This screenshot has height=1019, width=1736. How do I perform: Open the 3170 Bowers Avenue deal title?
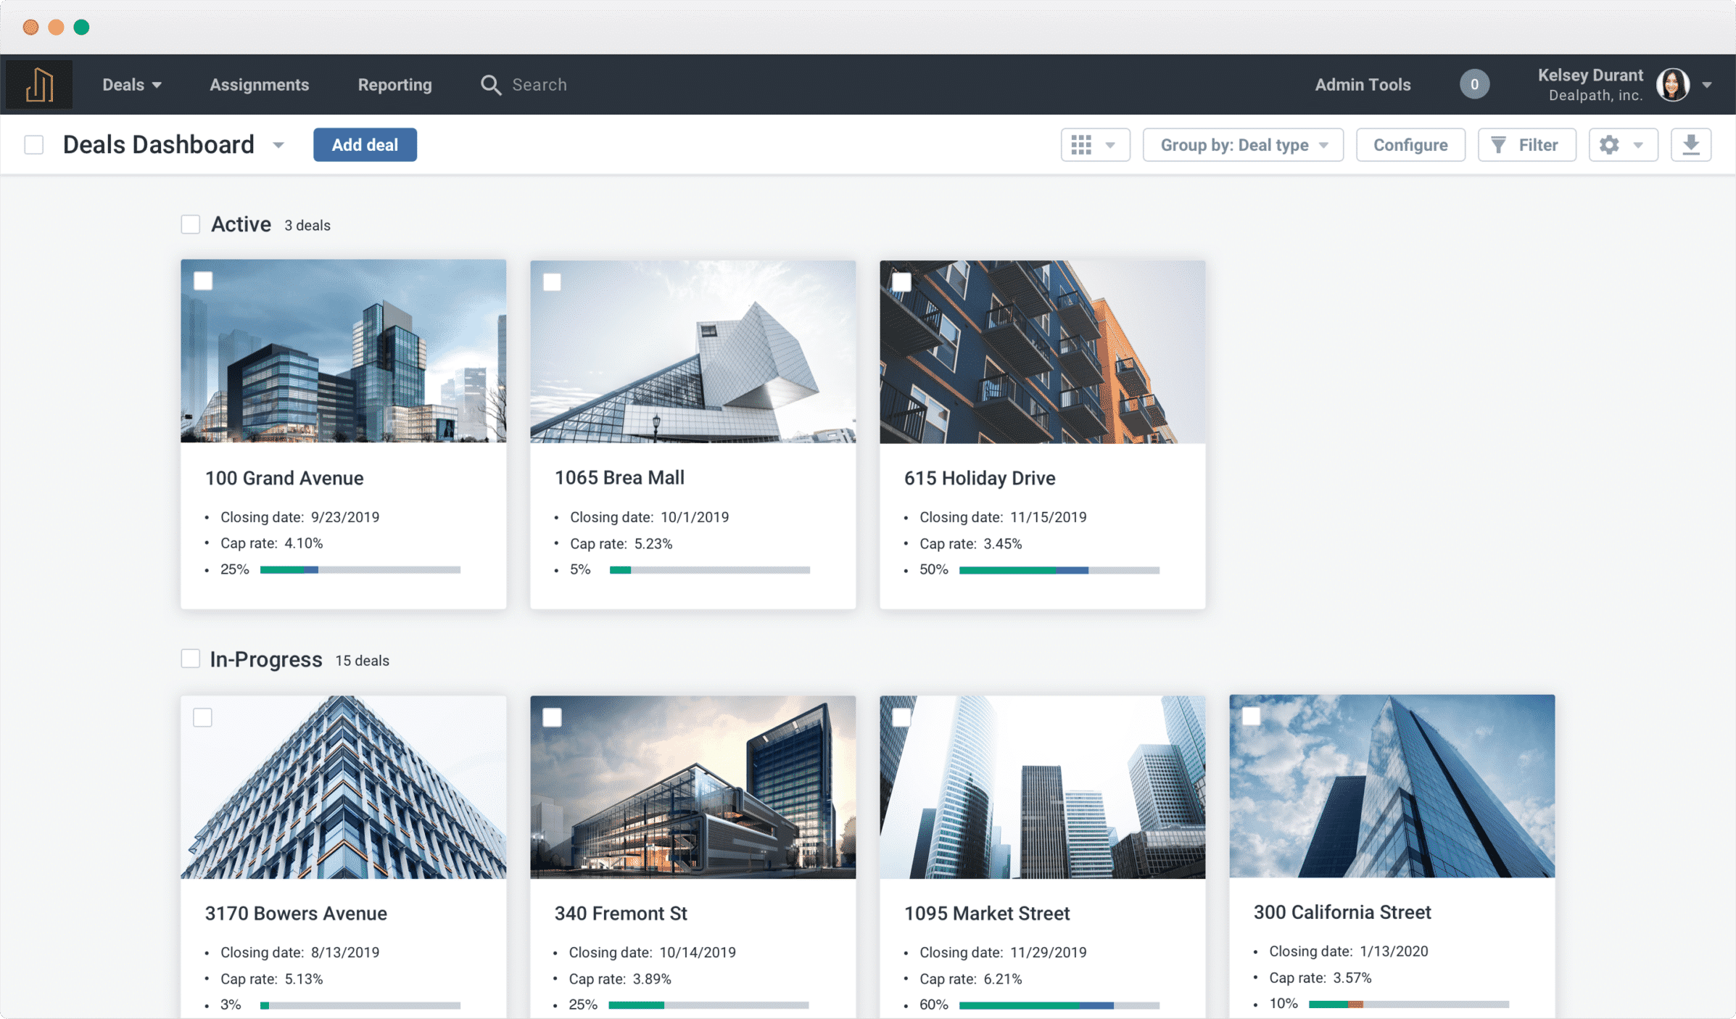(296, 913)
